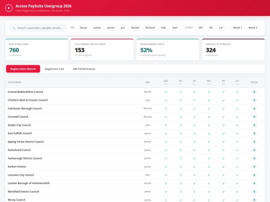270x202 pixels.
Task: Click the first S&T week one column header
Action: tap(166, 82)
